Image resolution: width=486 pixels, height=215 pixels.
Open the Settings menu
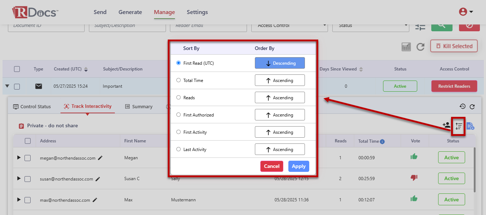[197, 12]
